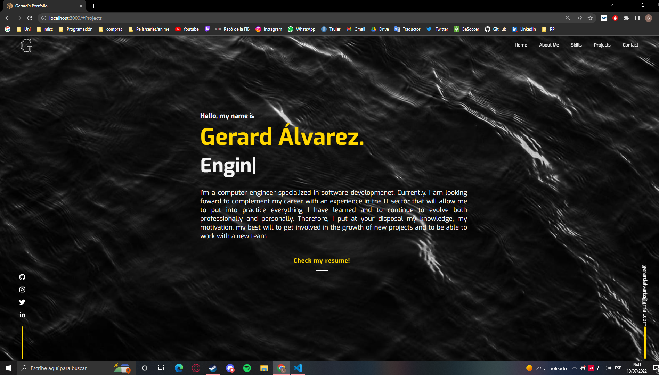Open the YouTube bookmark

187,29
